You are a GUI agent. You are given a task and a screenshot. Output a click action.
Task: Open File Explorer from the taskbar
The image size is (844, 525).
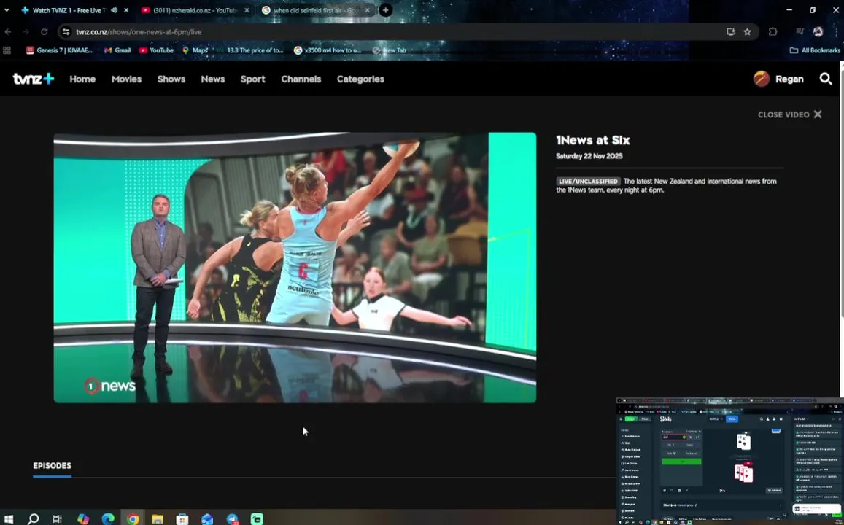[x=158, y=519]
